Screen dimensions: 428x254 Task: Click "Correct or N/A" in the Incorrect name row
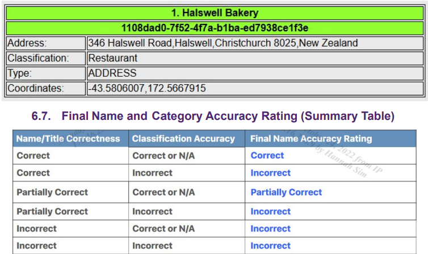163,228
